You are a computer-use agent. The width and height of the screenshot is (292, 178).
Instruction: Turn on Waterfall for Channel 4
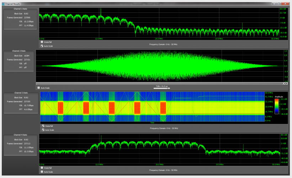click(x=42, y=168)
